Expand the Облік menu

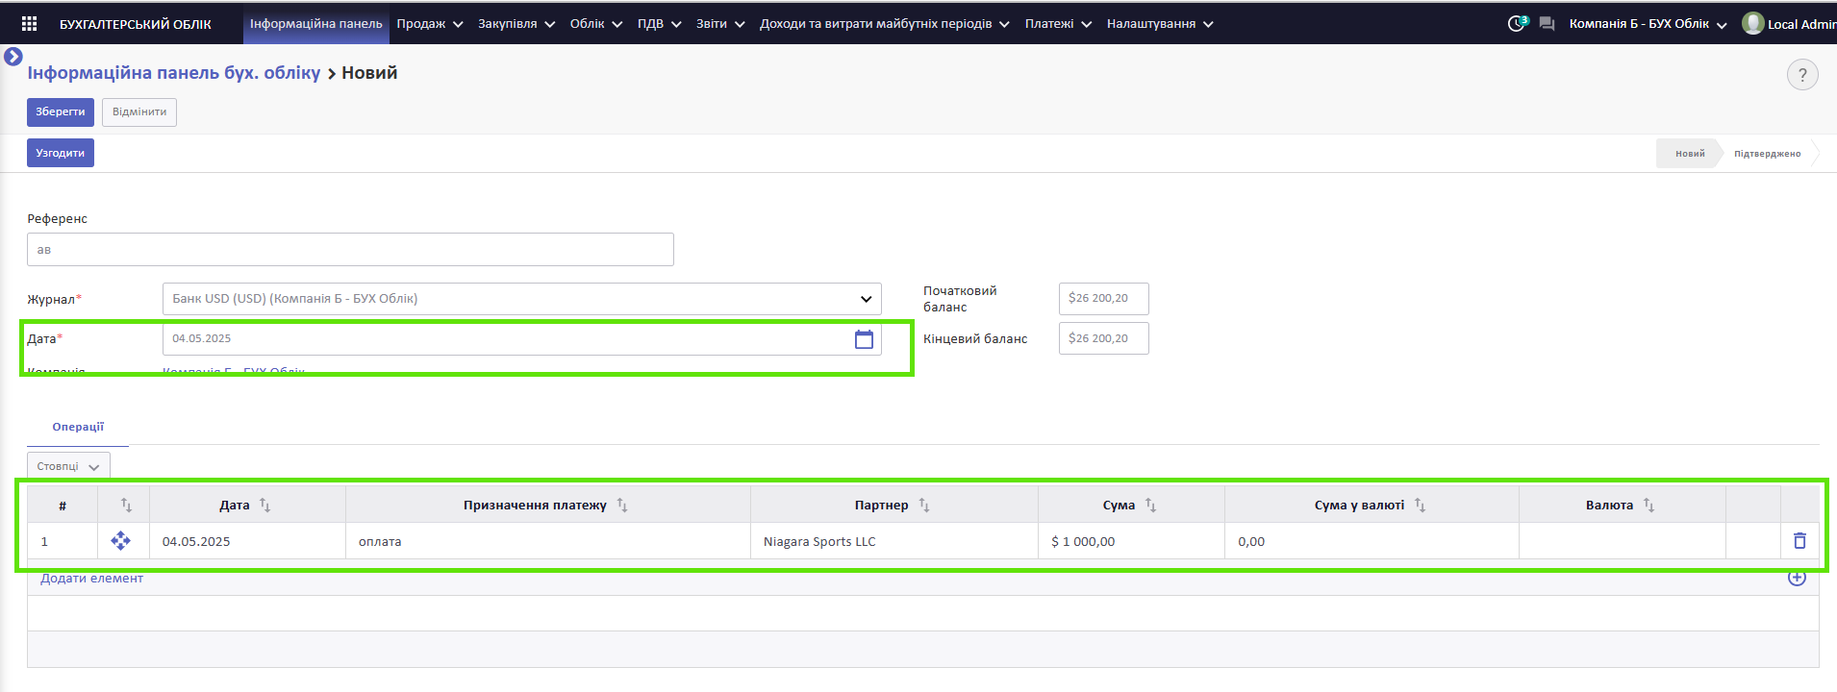point(596,24)
